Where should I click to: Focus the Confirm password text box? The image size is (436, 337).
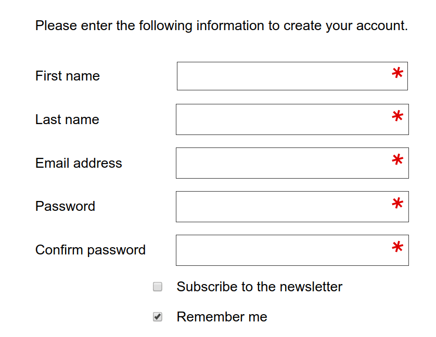pyautogui.click(x=284, y=250)
